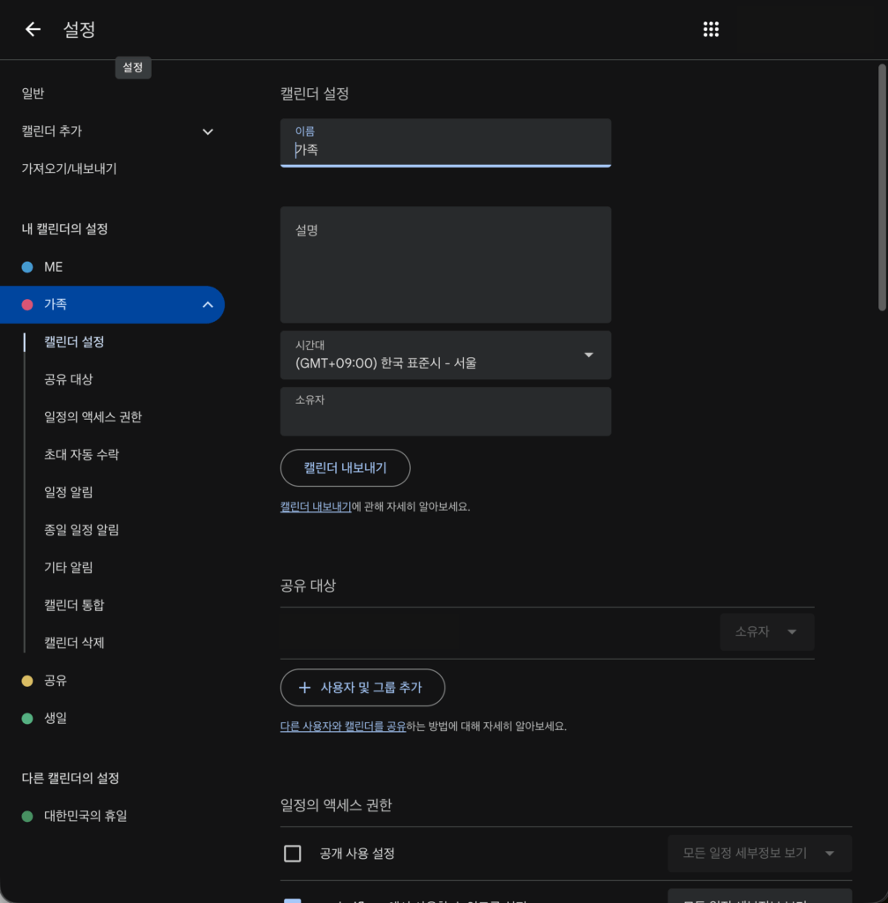
Task: Select the 생일 calendar in sidebar
Action: click(x=55, y=719)
